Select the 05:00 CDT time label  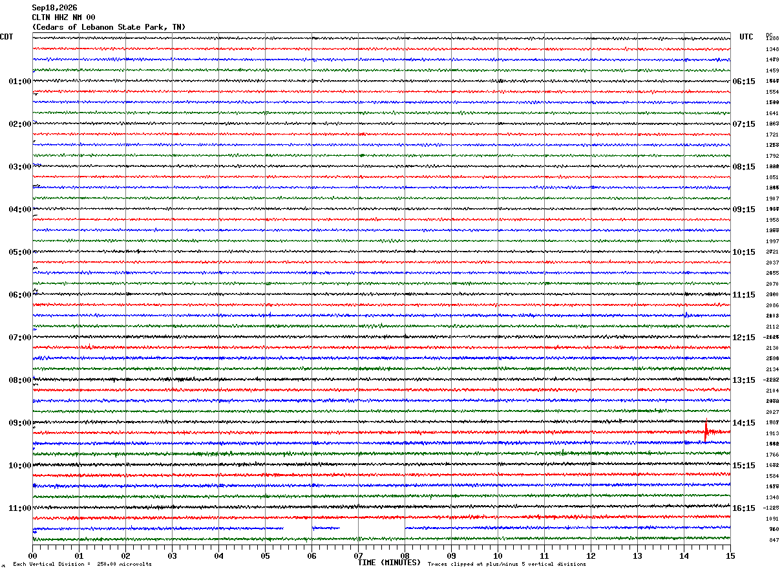pos(20,252)
